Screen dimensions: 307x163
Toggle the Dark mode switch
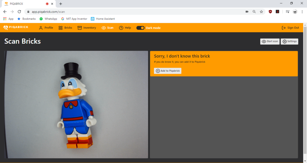(140, 28)
